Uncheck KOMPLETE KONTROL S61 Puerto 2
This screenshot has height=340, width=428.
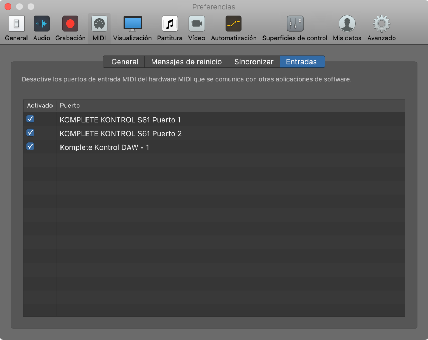[30, 133]
